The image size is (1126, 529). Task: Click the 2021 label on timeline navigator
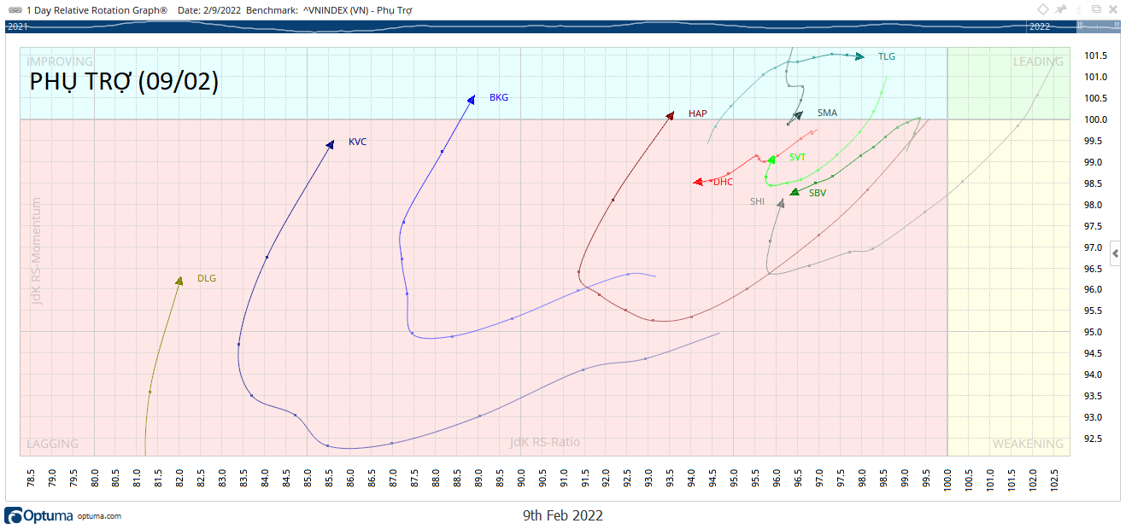point(18,27)
